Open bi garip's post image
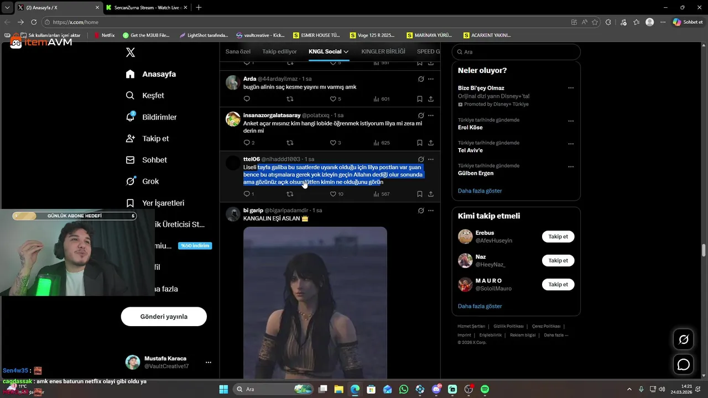Screen dimensions: 708x398 click(x=315, y=302)
